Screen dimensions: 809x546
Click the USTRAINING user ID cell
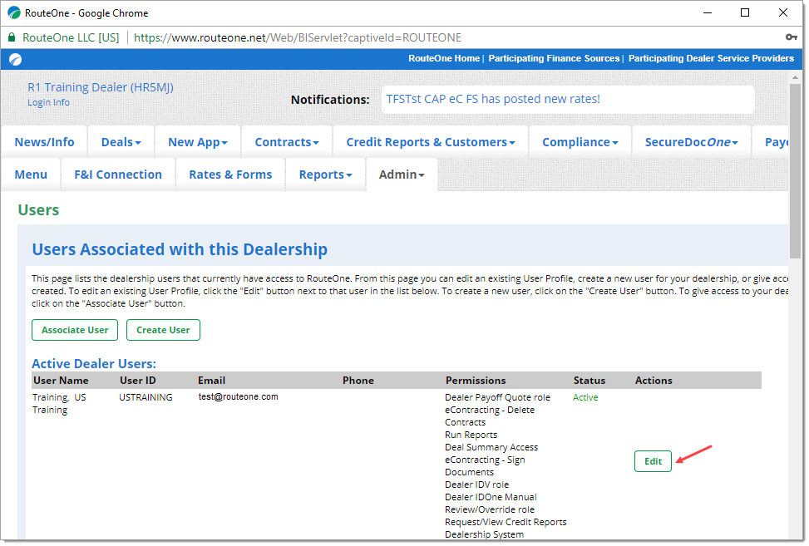pyautogui.click(x=146, y=397)
